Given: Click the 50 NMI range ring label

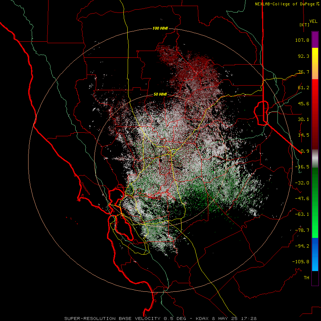Looking at the screenshot, I should pyautogui.click(x=160, y=95).
